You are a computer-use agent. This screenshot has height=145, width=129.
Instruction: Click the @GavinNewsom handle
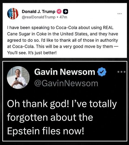(66, 84)
